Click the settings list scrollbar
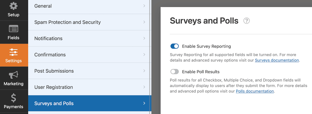Viewport: 312px width, 114px height. pos(150,57)
